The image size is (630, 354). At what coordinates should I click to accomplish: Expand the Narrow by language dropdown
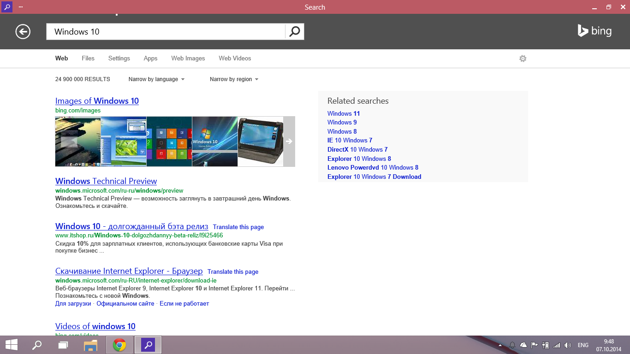click(156, 79)
